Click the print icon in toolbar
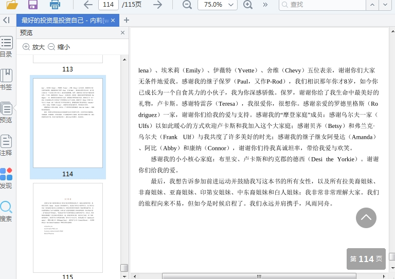This screenshot has height=279, width=395. [55, 5]
